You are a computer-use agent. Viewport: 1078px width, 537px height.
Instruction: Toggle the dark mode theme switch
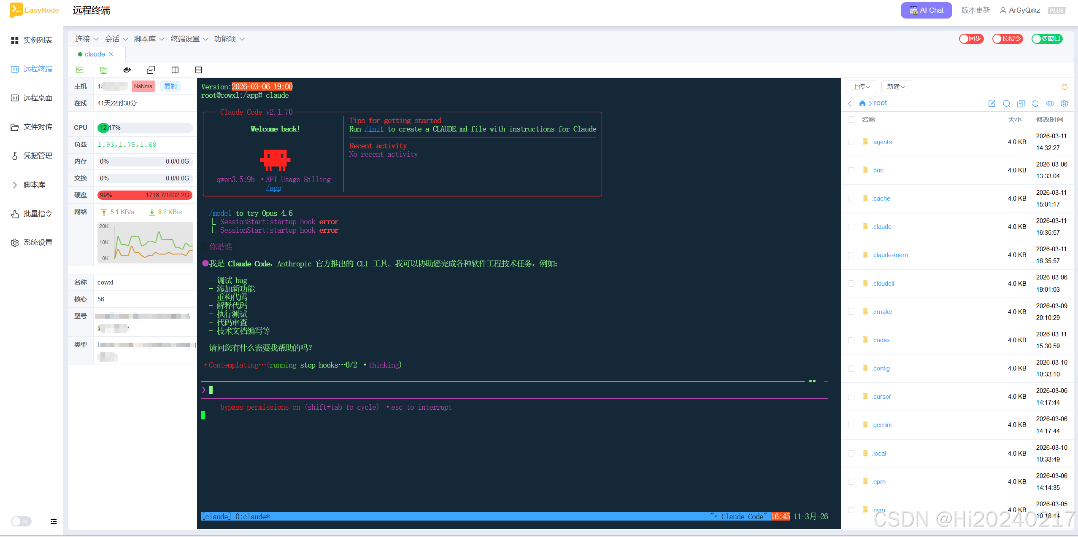pos(21,521)
